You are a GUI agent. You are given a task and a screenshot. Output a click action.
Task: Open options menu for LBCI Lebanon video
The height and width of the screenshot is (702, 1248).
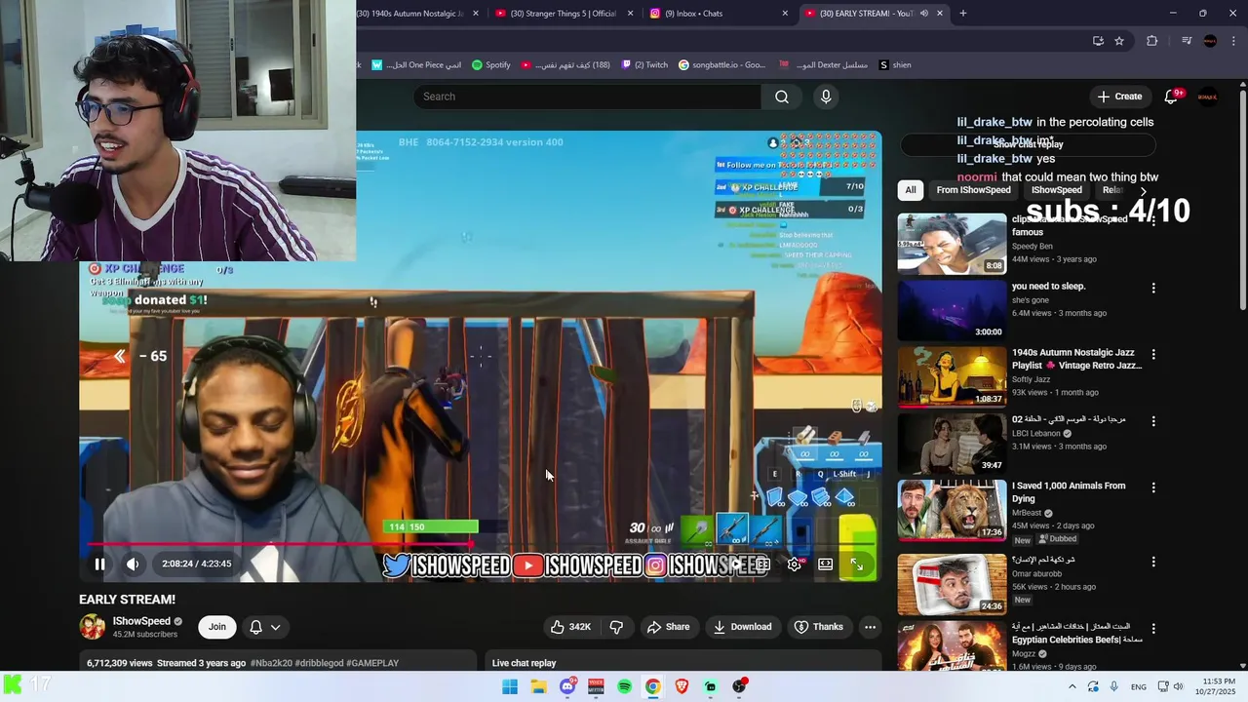(x=1153, y=421)
